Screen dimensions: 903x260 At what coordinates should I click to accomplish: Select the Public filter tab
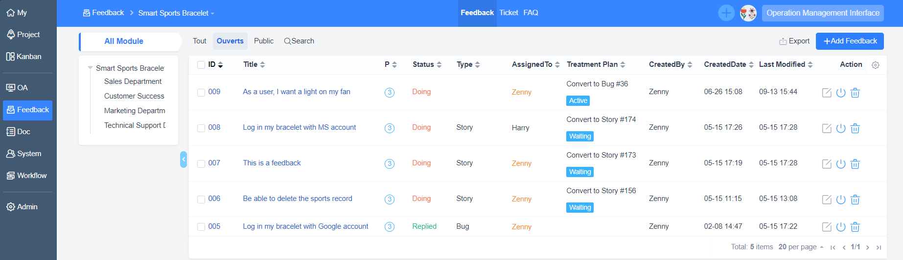264,41
